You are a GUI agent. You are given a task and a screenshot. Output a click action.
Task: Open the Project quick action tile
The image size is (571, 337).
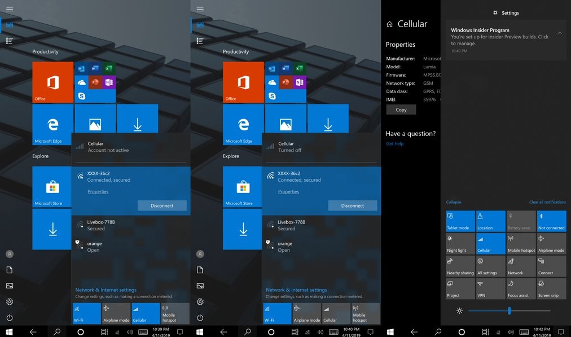460,288
